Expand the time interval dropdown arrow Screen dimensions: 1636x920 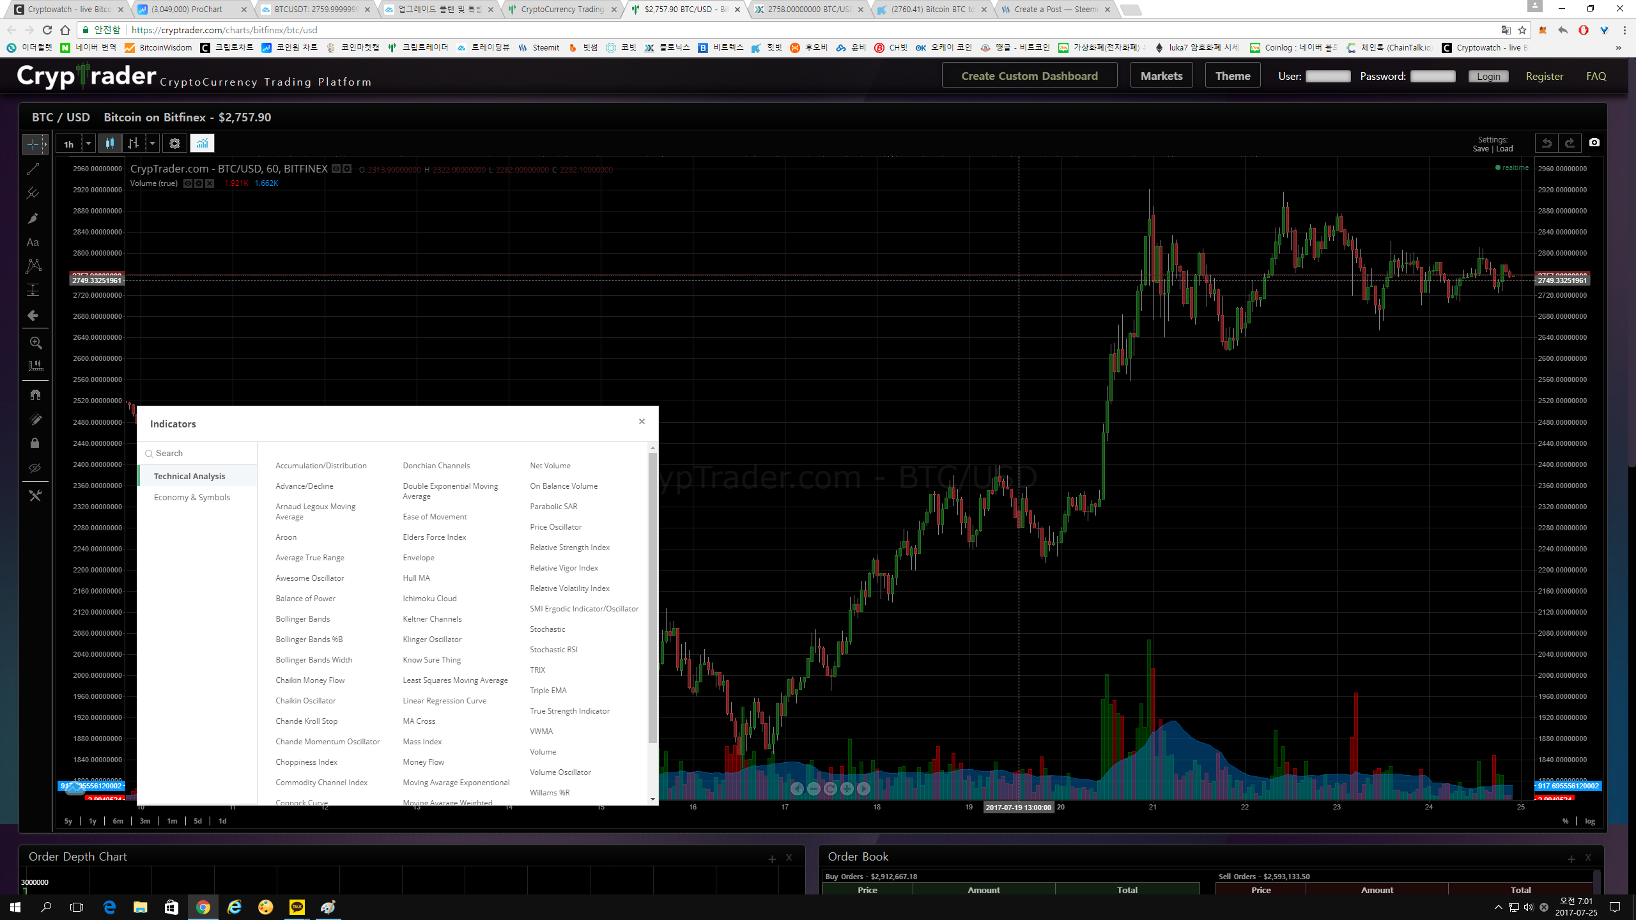coord(89,144)
